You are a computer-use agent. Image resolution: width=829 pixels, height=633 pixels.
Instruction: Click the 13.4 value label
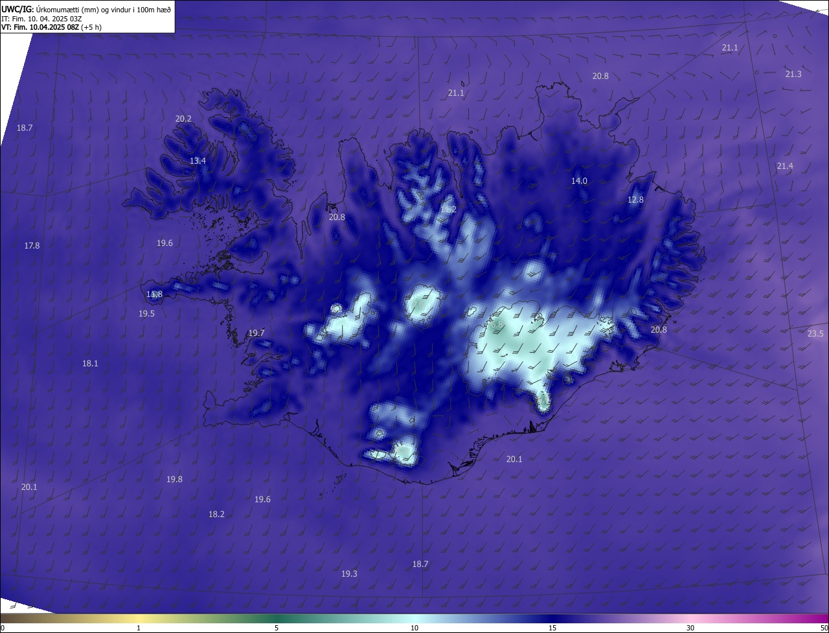tap(198, 161)
